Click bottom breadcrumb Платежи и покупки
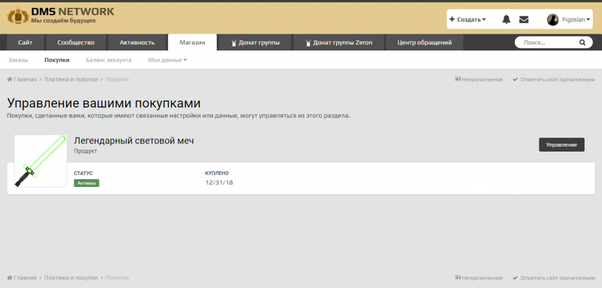 tap(71, 278)
